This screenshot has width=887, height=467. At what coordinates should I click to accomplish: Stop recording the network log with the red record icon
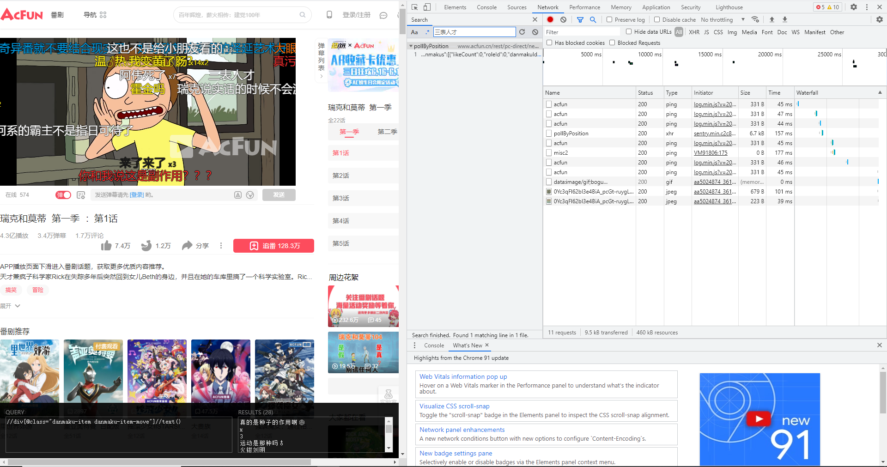[x=550, y=19]
